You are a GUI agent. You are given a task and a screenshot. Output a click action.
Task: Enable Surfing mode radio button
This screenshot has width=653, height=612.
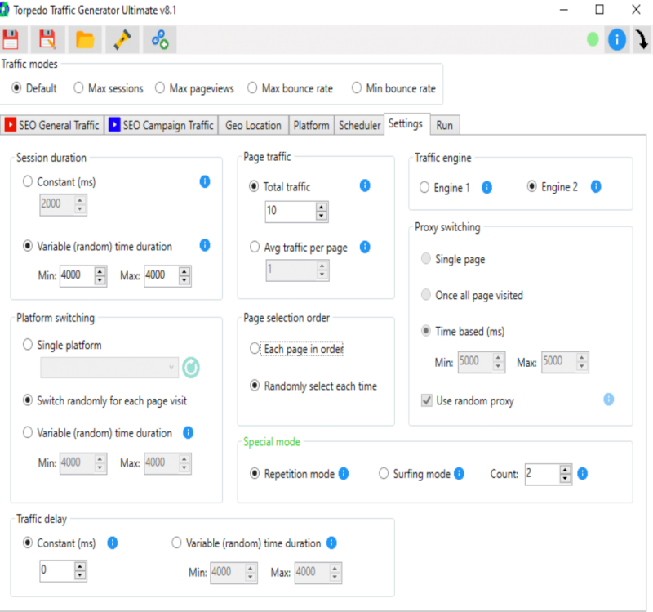(x=384, y=474)
